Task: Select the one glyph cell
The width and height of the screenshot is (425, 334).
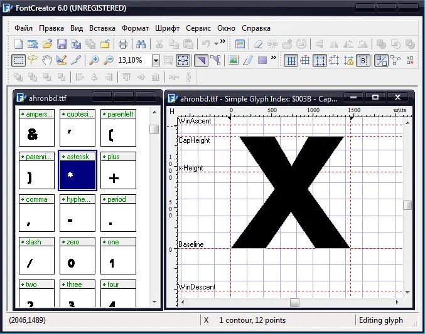Action: pos(118,256)
